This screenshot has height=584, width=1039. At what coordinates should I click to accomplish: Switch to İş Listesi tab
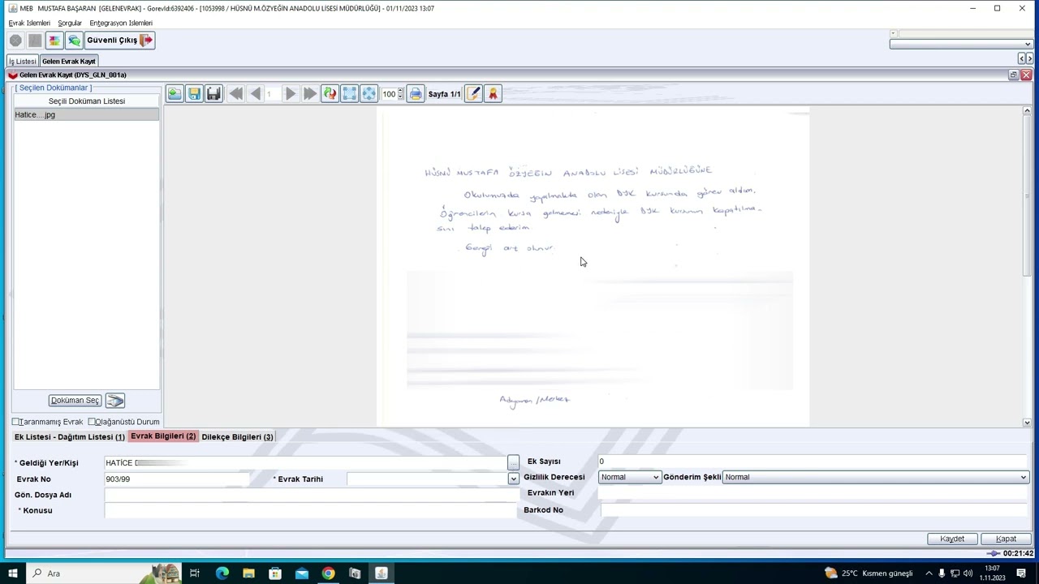[23, 62]
